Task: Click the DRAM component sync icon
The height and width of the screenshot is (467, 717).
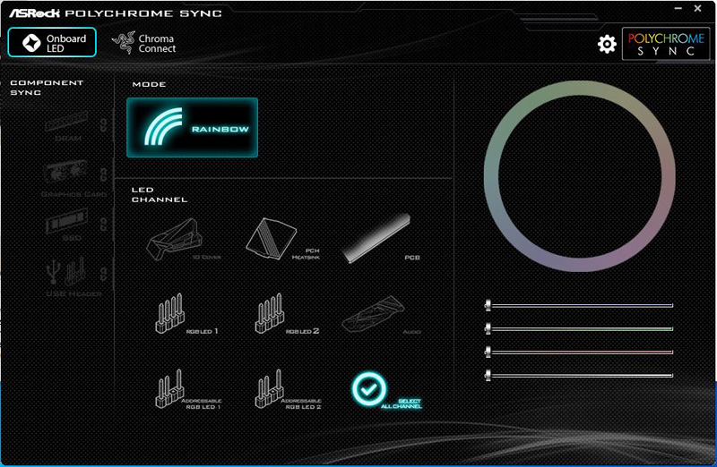Action: [x=66, y=122]
